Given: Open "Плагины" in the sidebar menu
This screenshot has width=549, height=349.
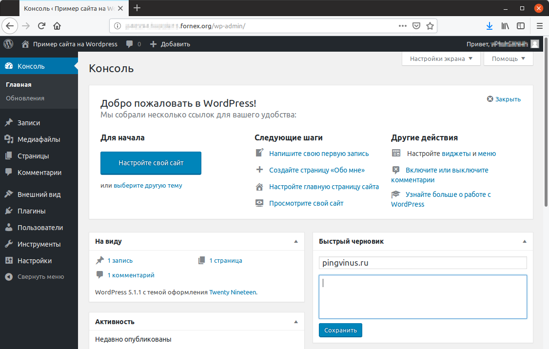Looking at the screenshot, I should (x=32, y=211).
